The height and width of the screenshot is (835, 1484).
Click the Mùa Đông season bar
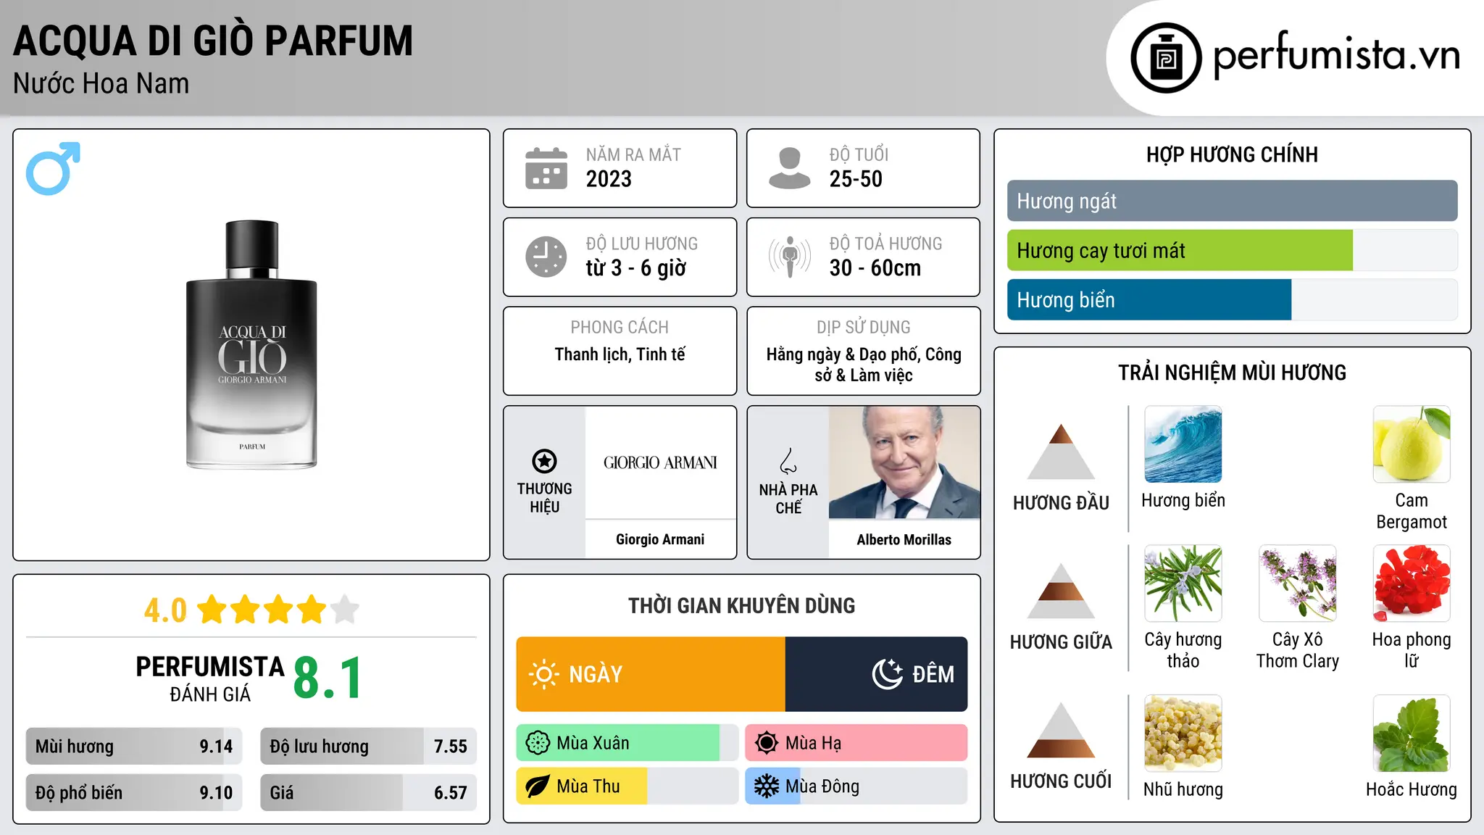click(x=856, y=786)
